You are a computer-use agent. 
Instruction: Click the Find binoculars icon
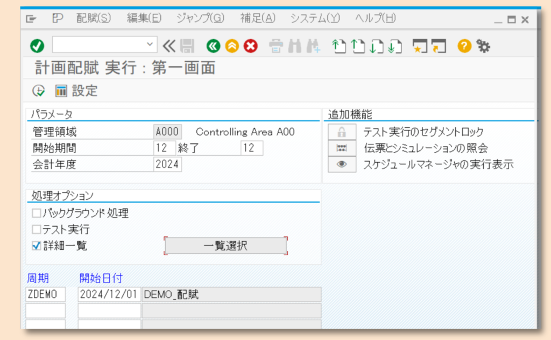coord(294,46)
